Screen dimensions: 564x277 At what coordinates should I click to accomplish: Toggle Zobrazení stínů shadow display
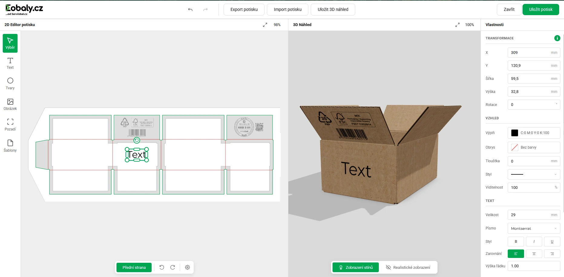(356, 267)
